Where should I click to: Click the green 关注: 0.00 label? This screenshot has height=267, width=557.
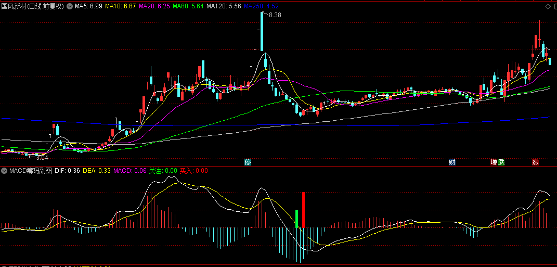click(163, 171)
